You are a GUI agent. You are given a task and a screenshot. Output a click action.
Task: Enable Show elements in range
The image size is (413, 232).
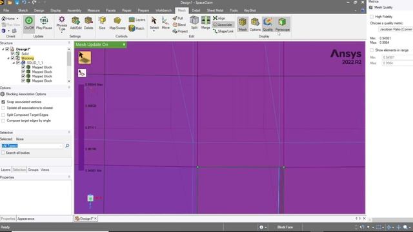tap(372, 50)
